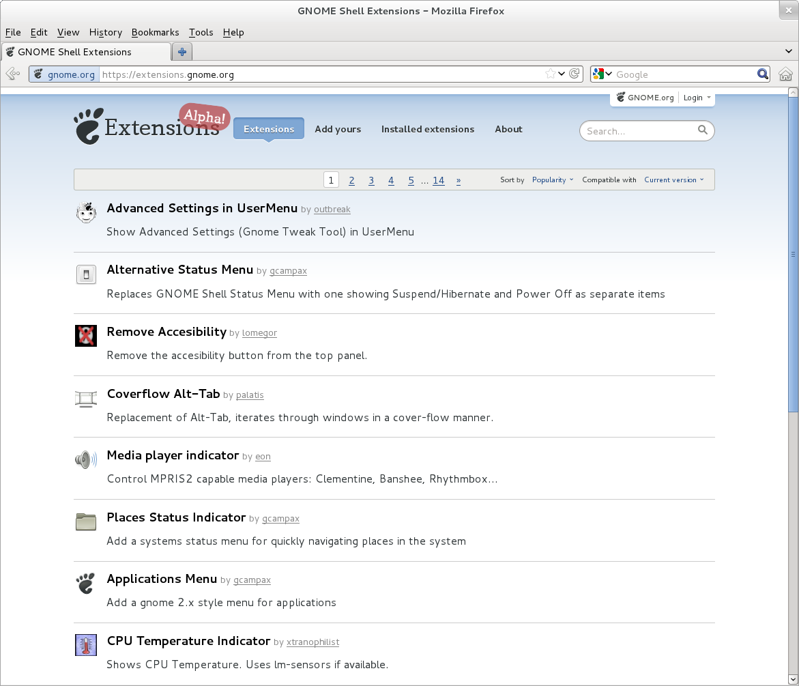Go to results page 5
799x686 pixels.
coord(411,180)
